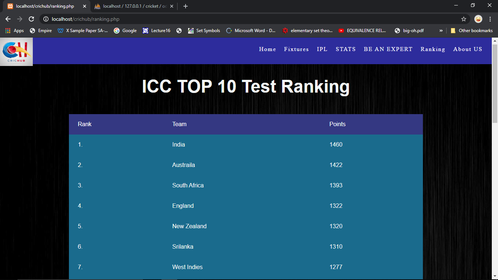
Task: Open the Apps bookmark shortcut
Action: click(x=15, y=31)
